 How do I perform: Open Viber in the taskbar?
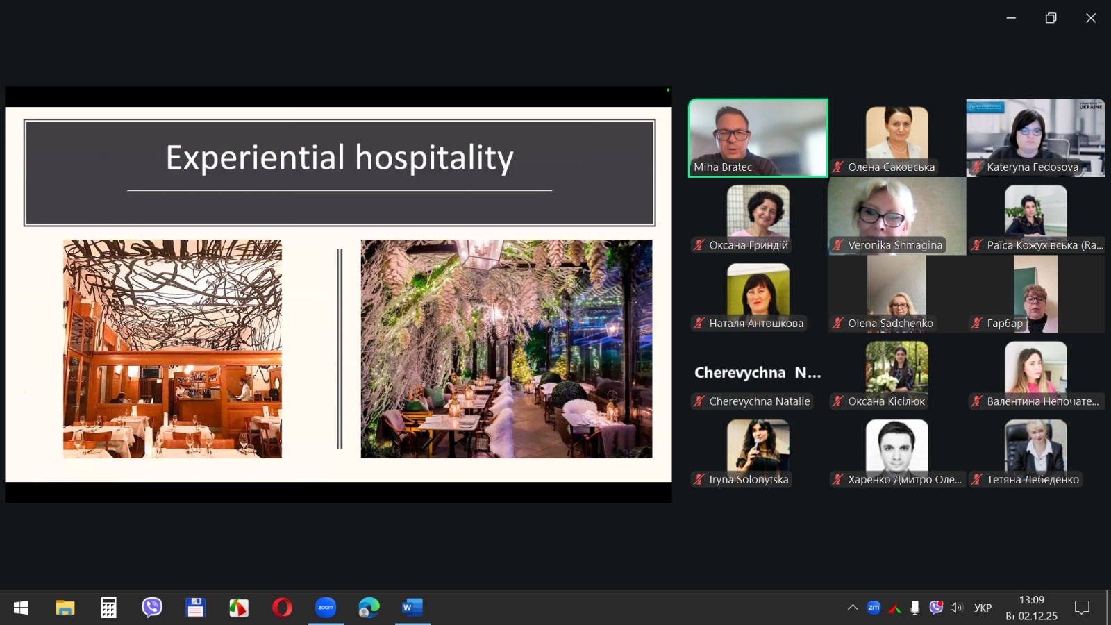[152, 608]
